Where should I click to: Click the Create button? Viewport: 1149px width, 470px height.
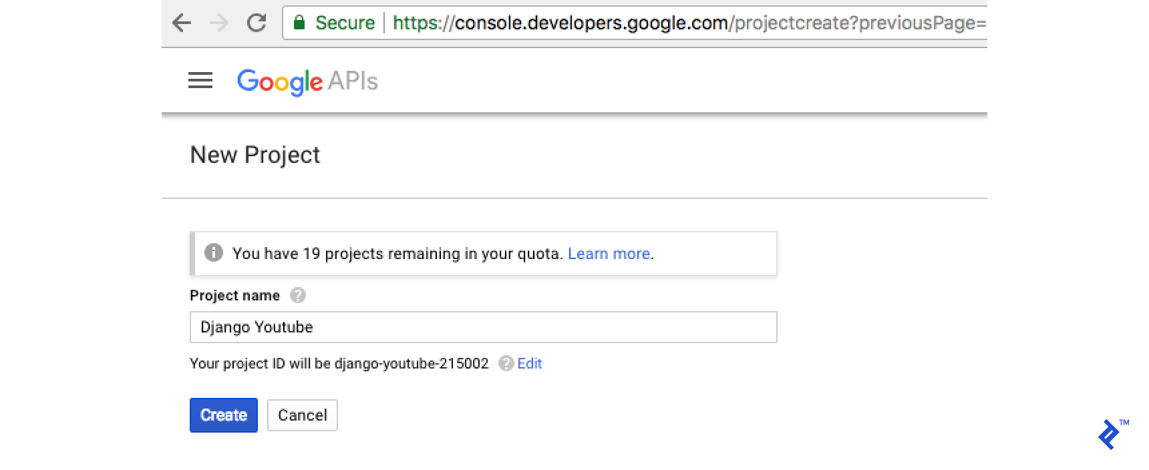pyautogui.click(x=223, y=415)
